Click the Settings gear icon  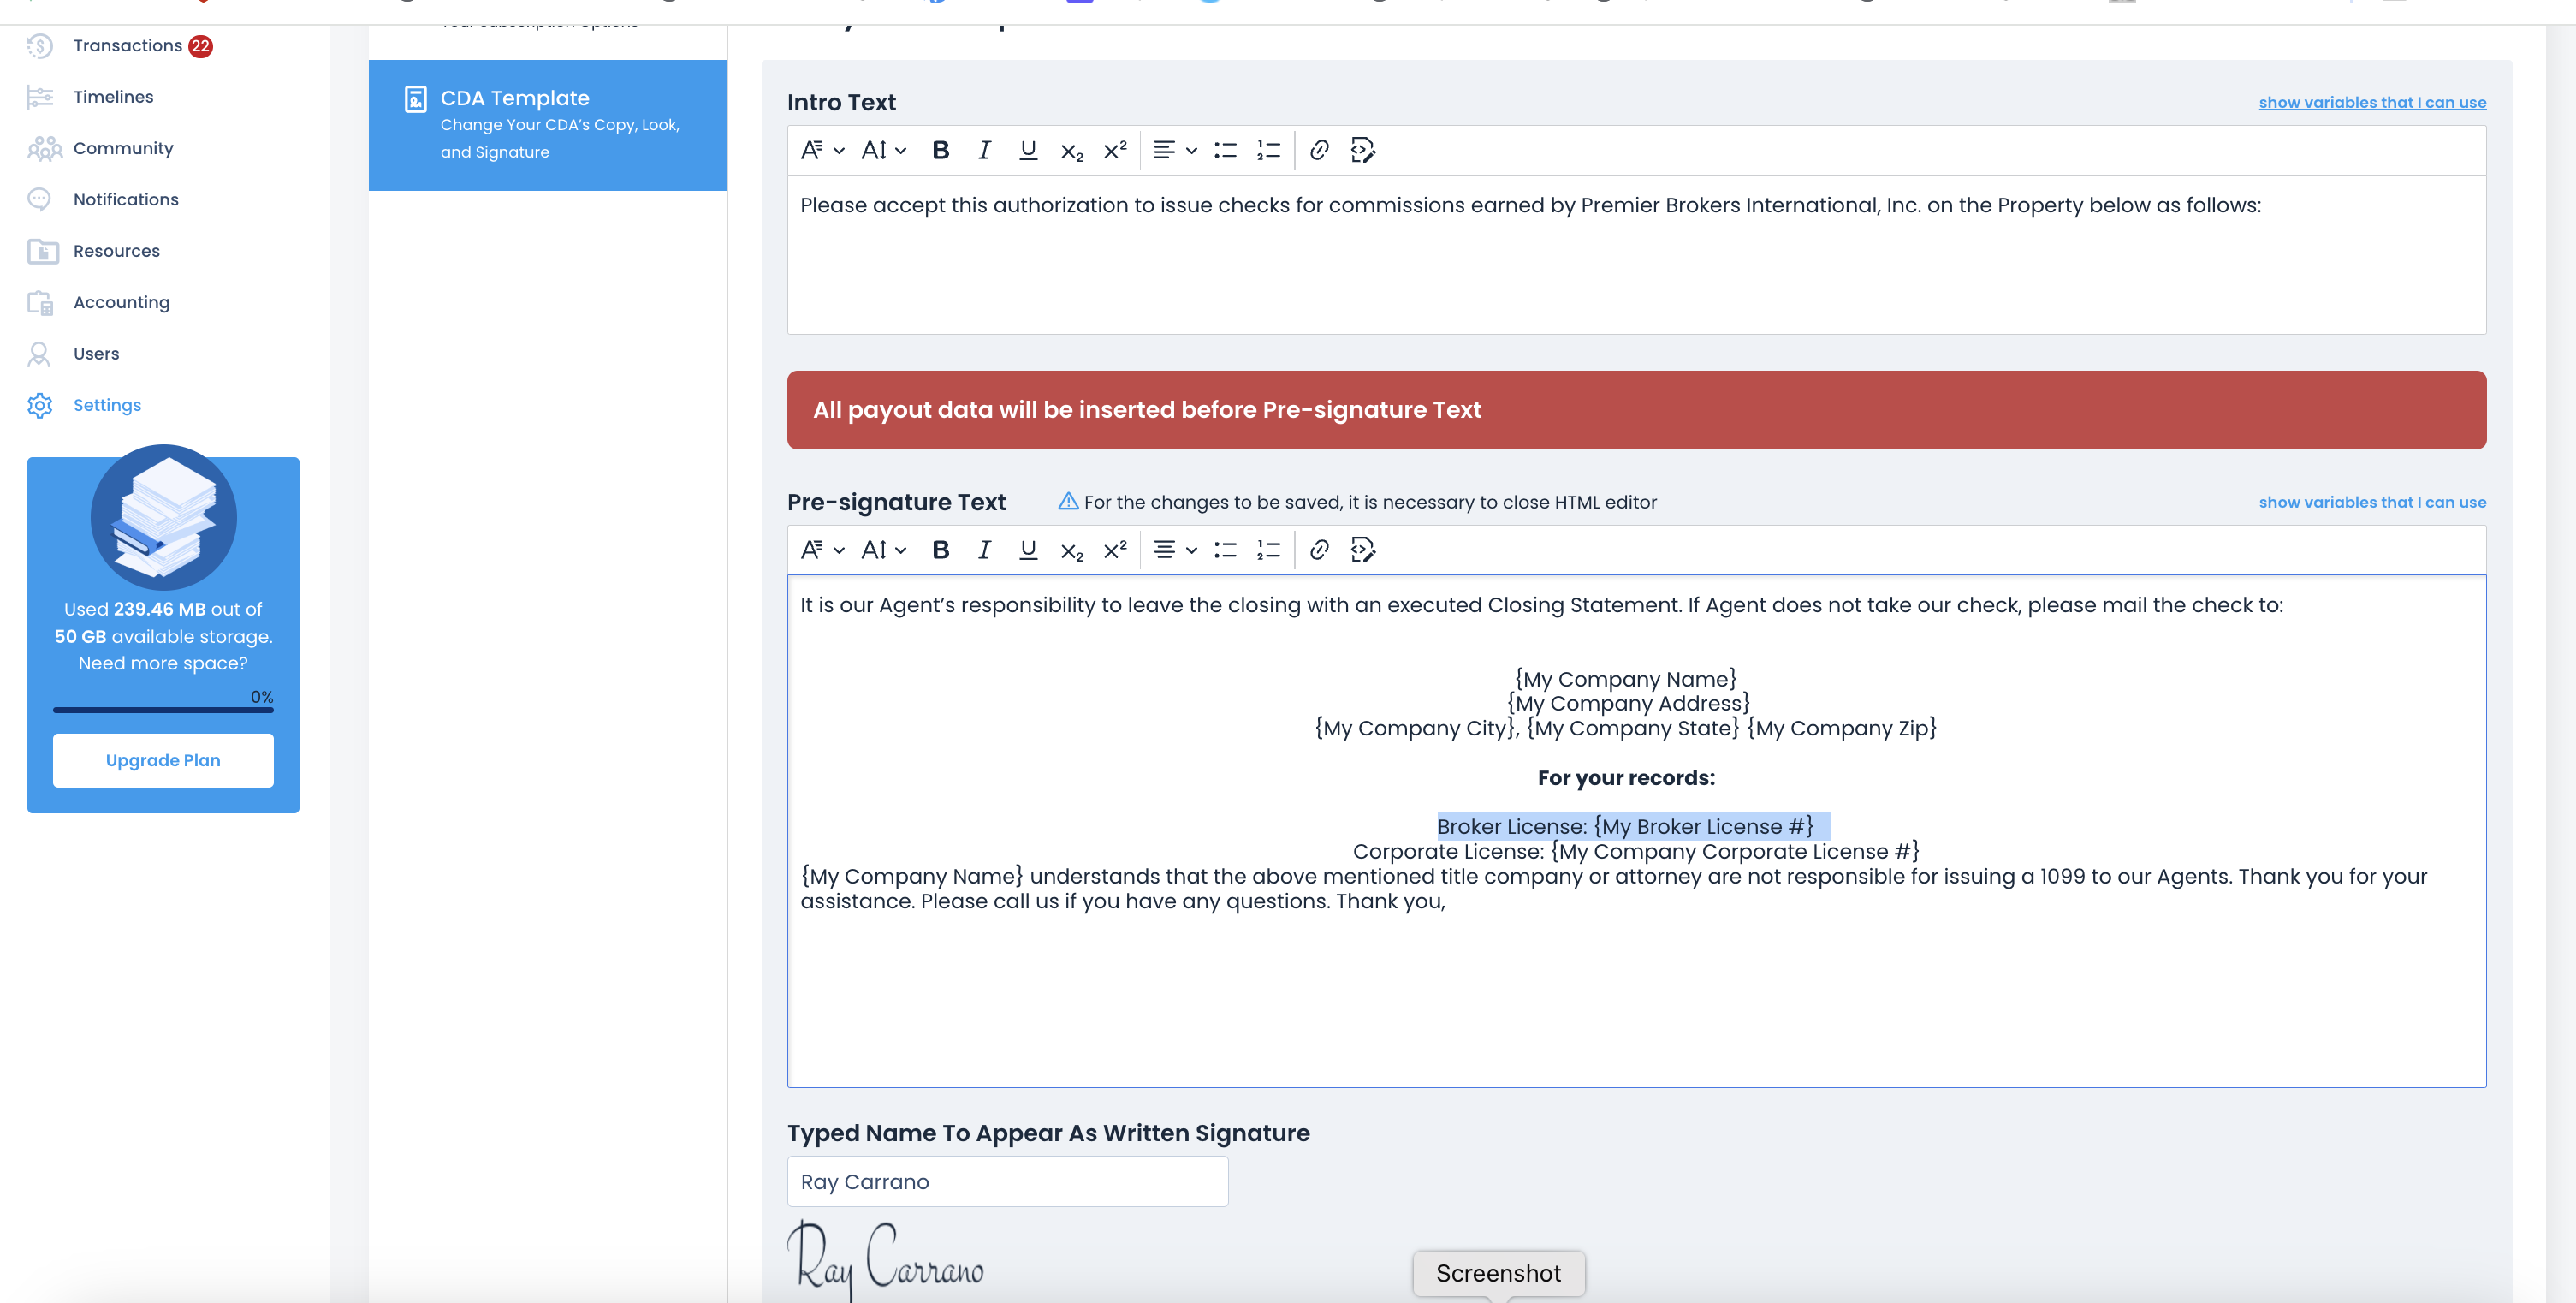tap(40, 405)
